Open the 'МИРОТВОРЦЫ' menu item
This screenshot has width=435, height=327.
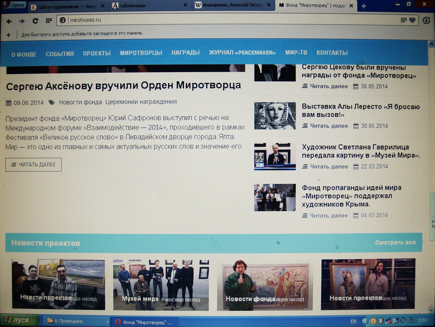(x=141, y=53)
